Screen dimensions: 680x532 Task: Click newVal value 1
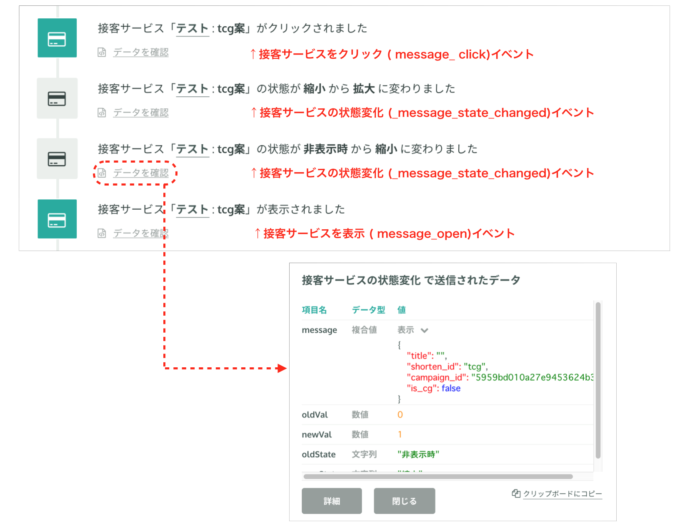click(x=400, y=434)
